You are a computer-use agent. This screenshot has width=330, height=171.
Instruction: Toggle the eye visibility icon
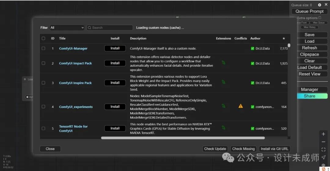[324, 165]
